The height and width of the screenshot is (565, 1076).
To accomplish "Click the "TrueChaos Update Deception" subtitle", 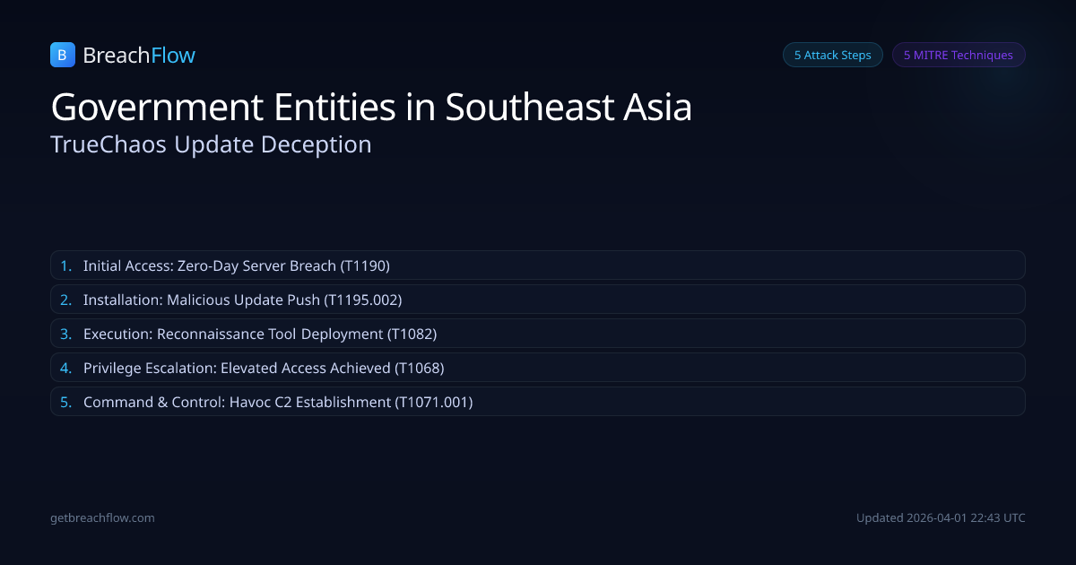I will click(x=211, y=144).
